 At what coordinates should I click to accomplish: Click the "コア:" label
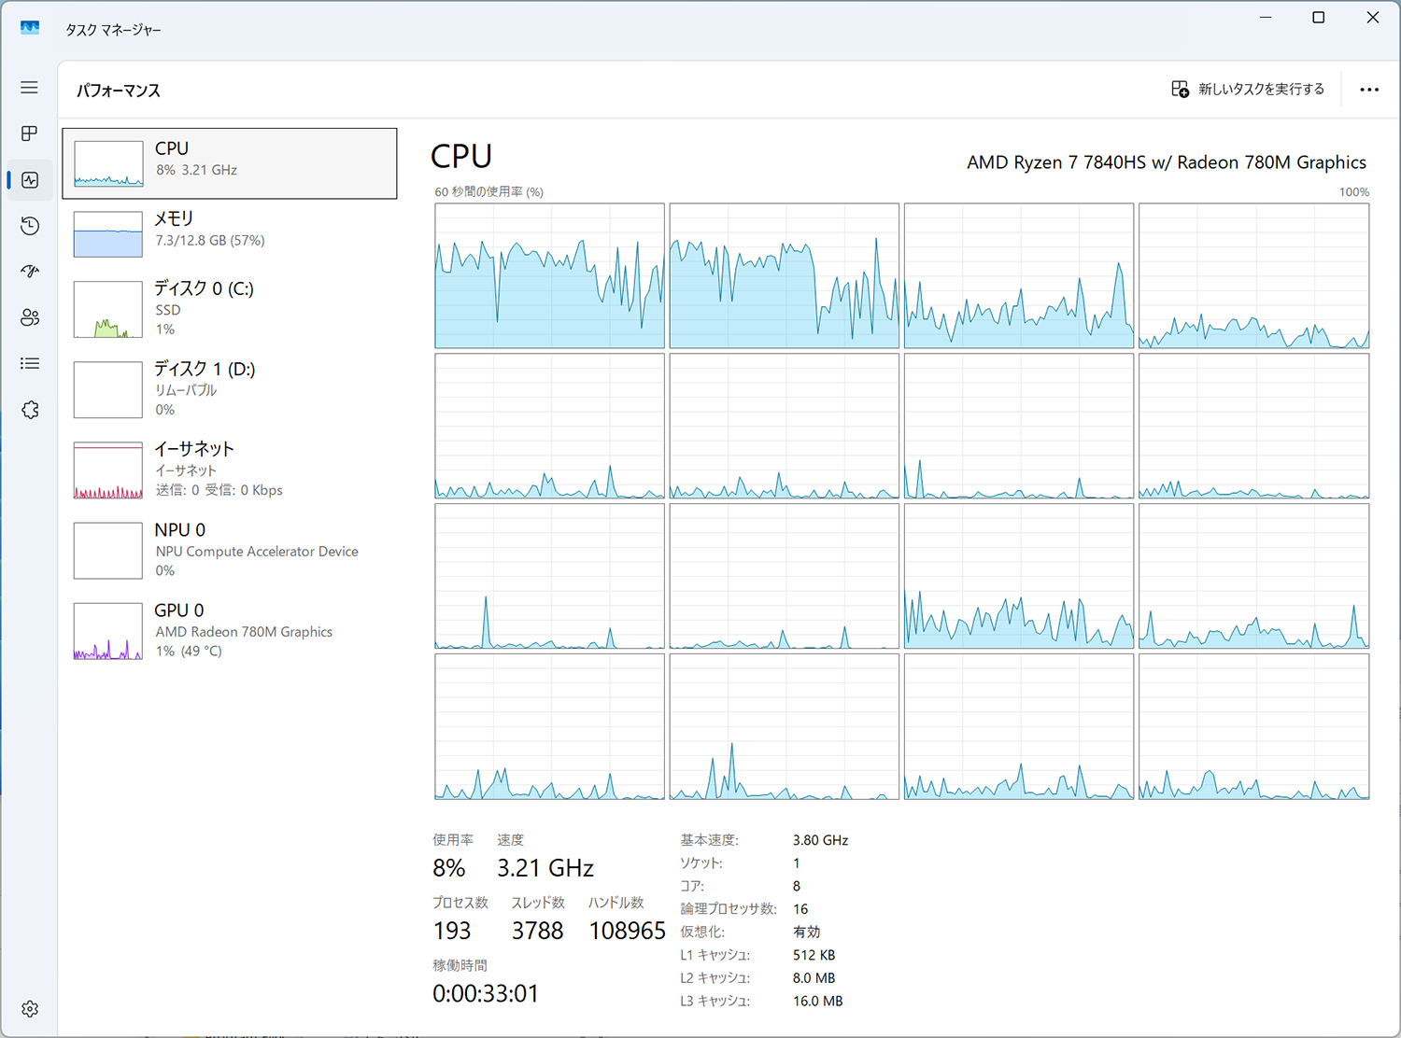(692, 886)
